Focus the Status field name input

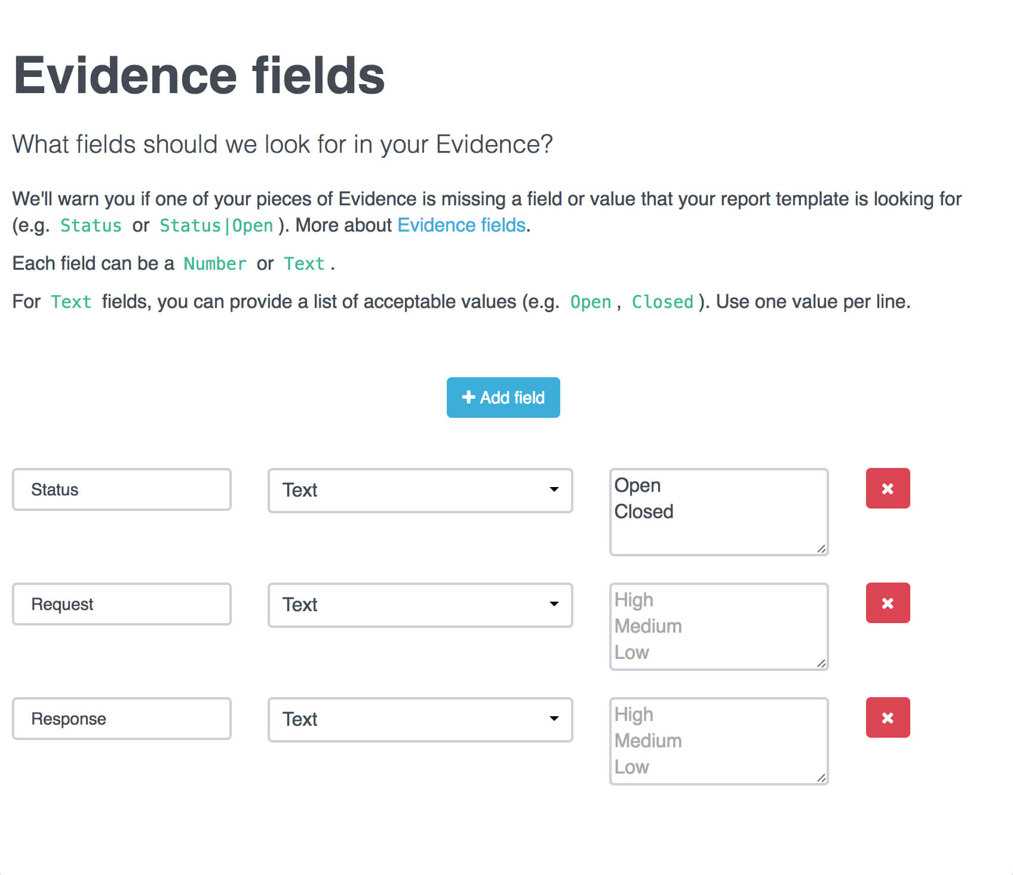122,489
